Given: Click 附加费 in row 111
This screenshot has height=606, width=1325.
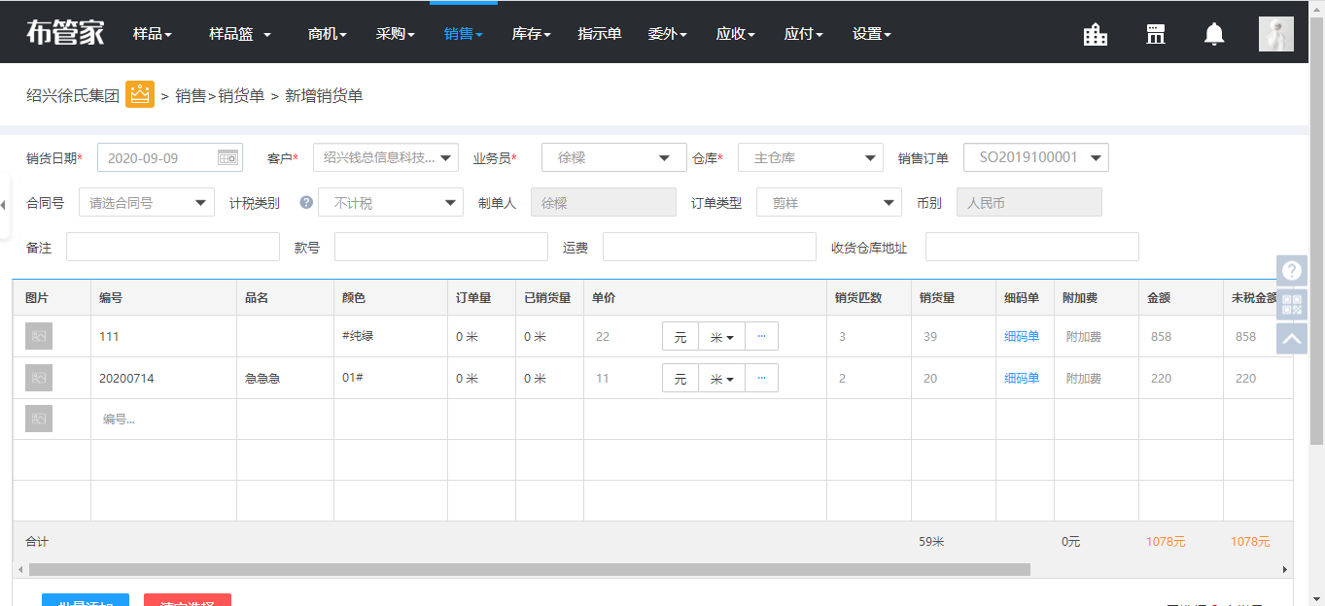Looking at the screenshot, I should tap(1084, 337).
